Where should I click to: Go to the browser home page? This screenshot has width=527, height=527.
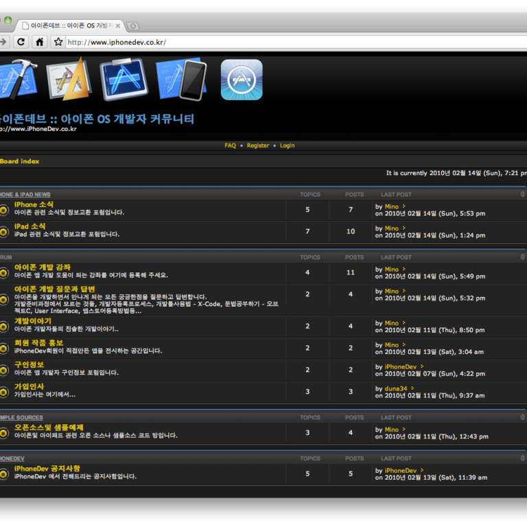click(x=40, y=42)
